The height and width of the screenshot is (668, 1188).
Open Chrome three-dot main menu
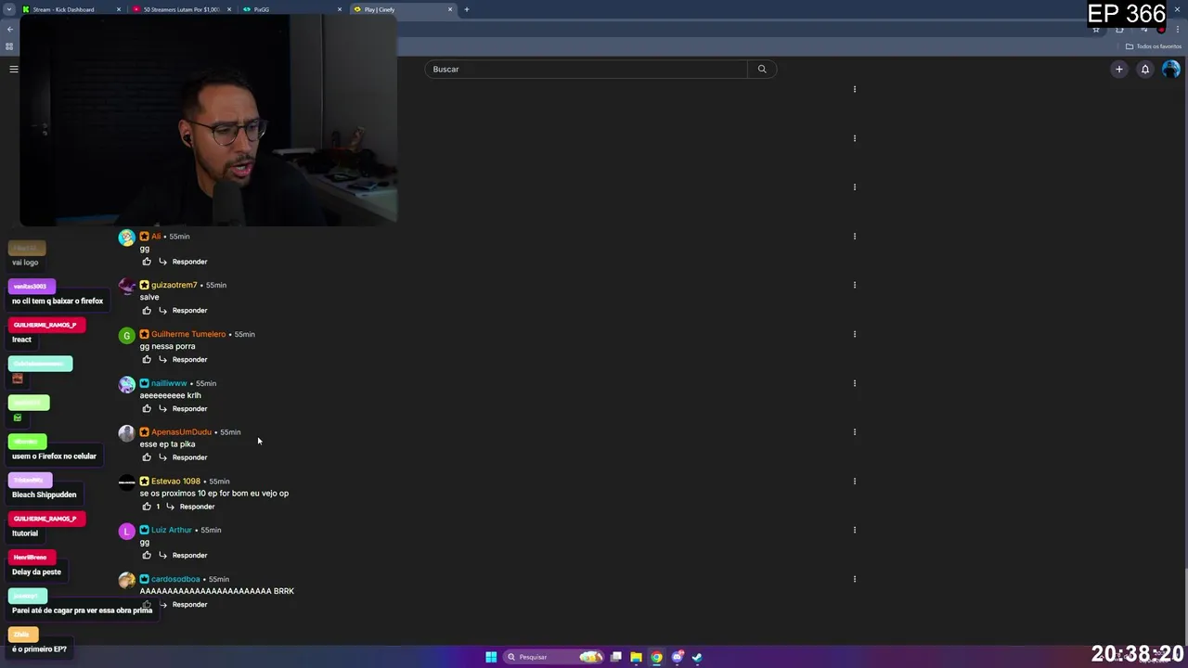click(1178, 29)
